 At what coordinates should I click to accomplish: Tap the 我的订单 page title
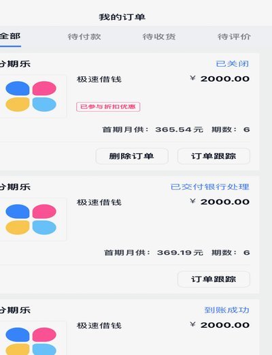pos(122,17)
